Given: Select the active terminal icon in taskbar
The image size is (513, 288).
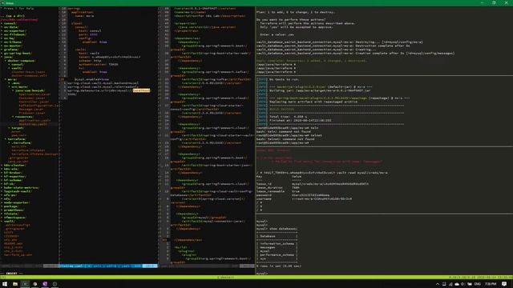Looking at the screenshot, I should [25, 284].
